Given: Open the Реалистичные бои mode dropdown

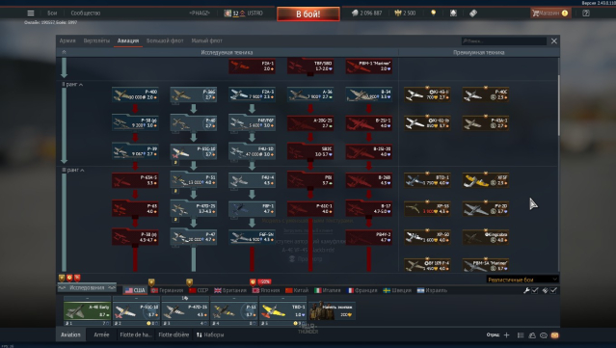Looking at the screenshot, I should click(522, 280).
